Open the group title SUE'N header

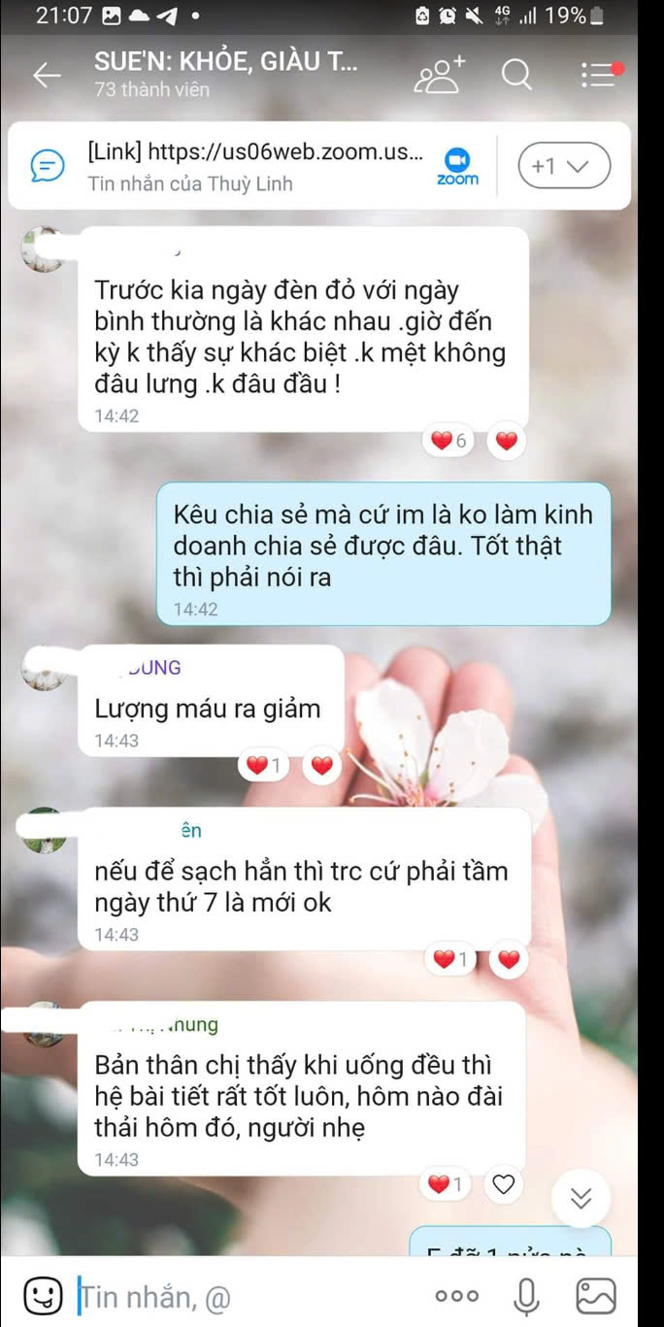[x=226, y=62]
